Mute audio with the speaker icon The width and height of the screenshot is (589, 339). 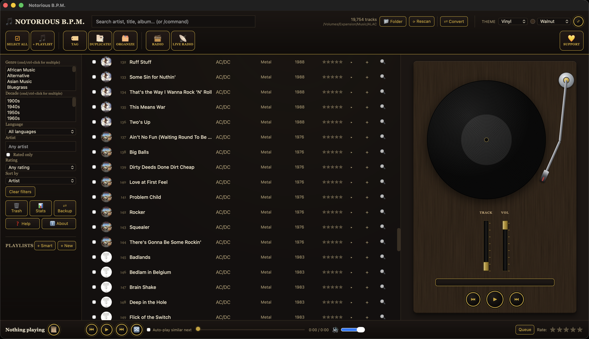(x=335, y=330)
